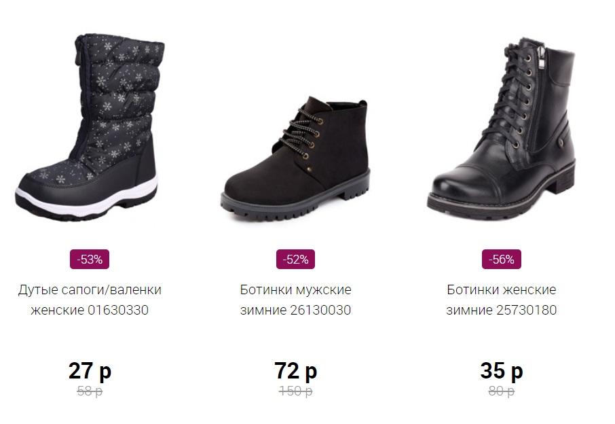Select the 35 р current price
This screenshot has height=424, width=615.
pos(502,371)
